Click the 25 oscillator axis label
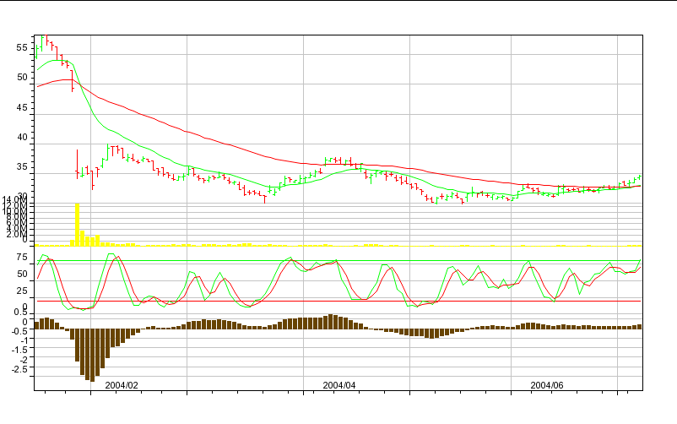 23,291
